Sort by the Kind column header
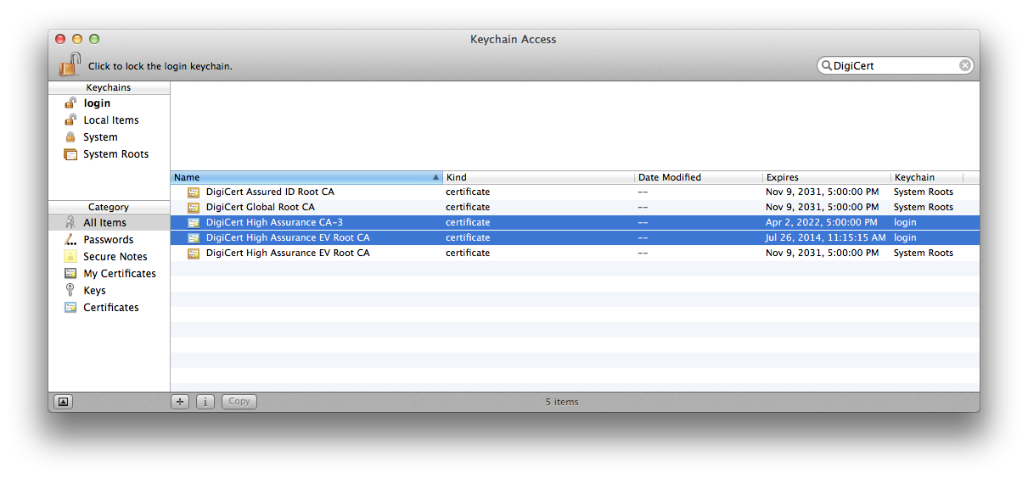Image resolution: width=1028 pixels, height=479 pixels. (x=538, y=177)
